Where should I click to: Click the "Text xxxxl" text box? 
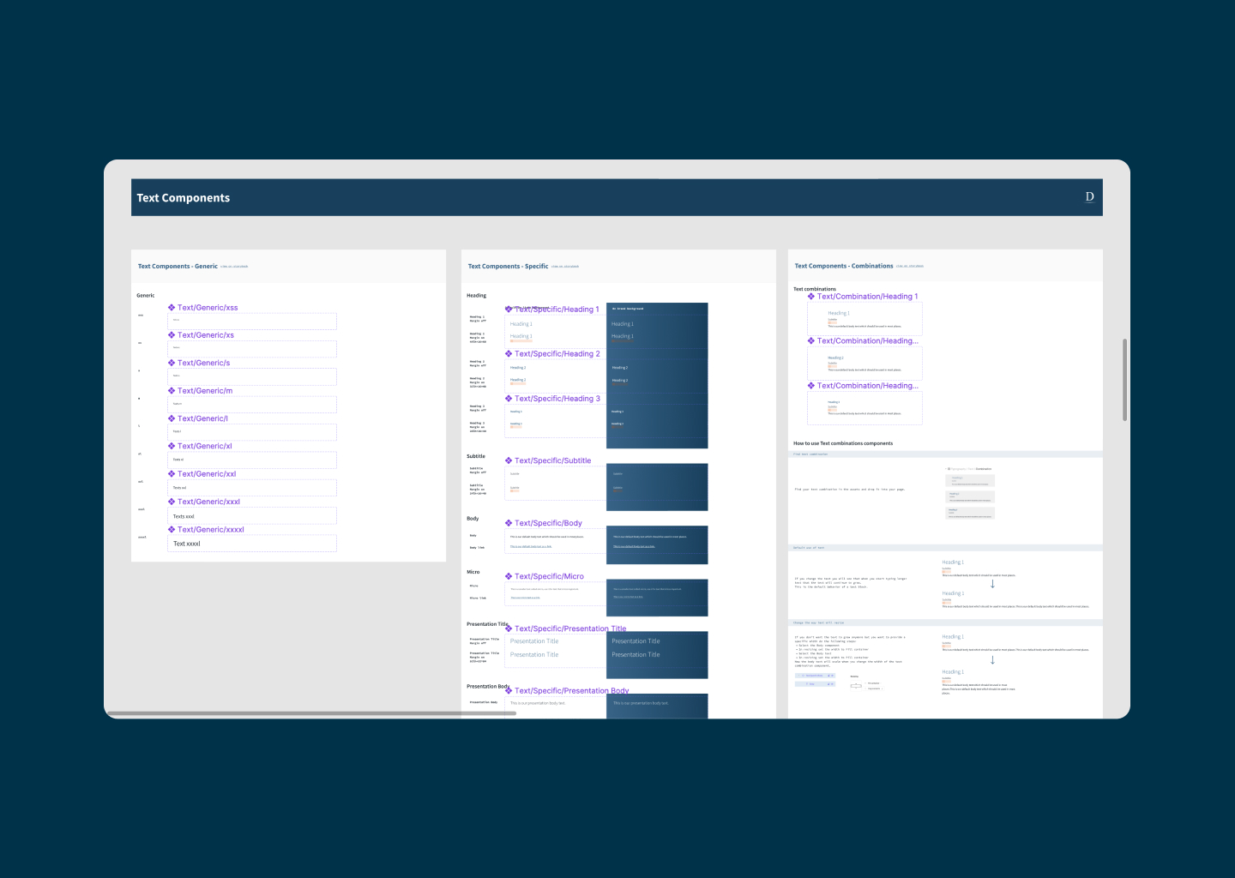coord(252,544)
